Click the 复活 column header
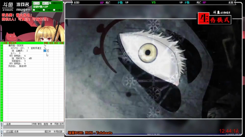245x137 pixels. 51,43
